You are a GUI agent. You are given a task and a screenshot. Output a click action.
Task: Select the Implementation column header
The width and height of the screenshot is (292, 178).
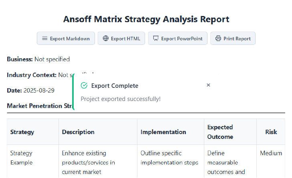(x=163, y=132)
